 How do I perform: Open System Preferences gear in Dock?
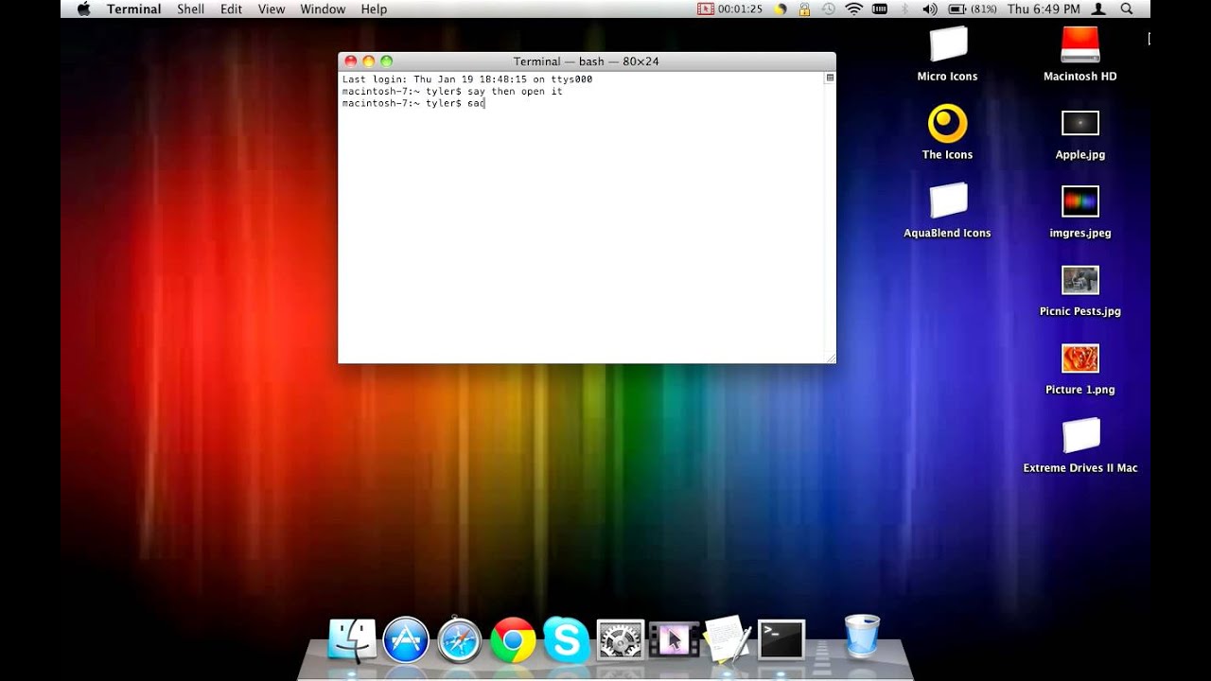[620, 640]
